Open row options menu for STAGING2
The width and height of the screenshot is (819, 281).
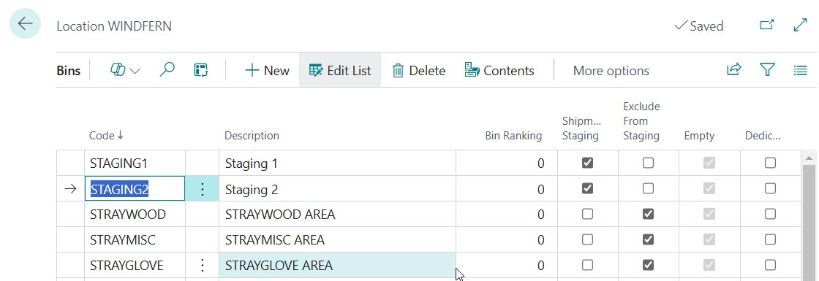202,189
